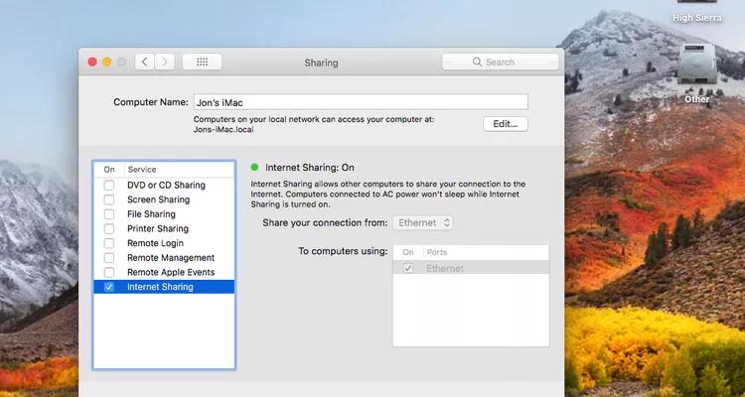Enable the Remote Login checkbox
745x397 pixels.
pyautogui.click(x=109, y=243)
